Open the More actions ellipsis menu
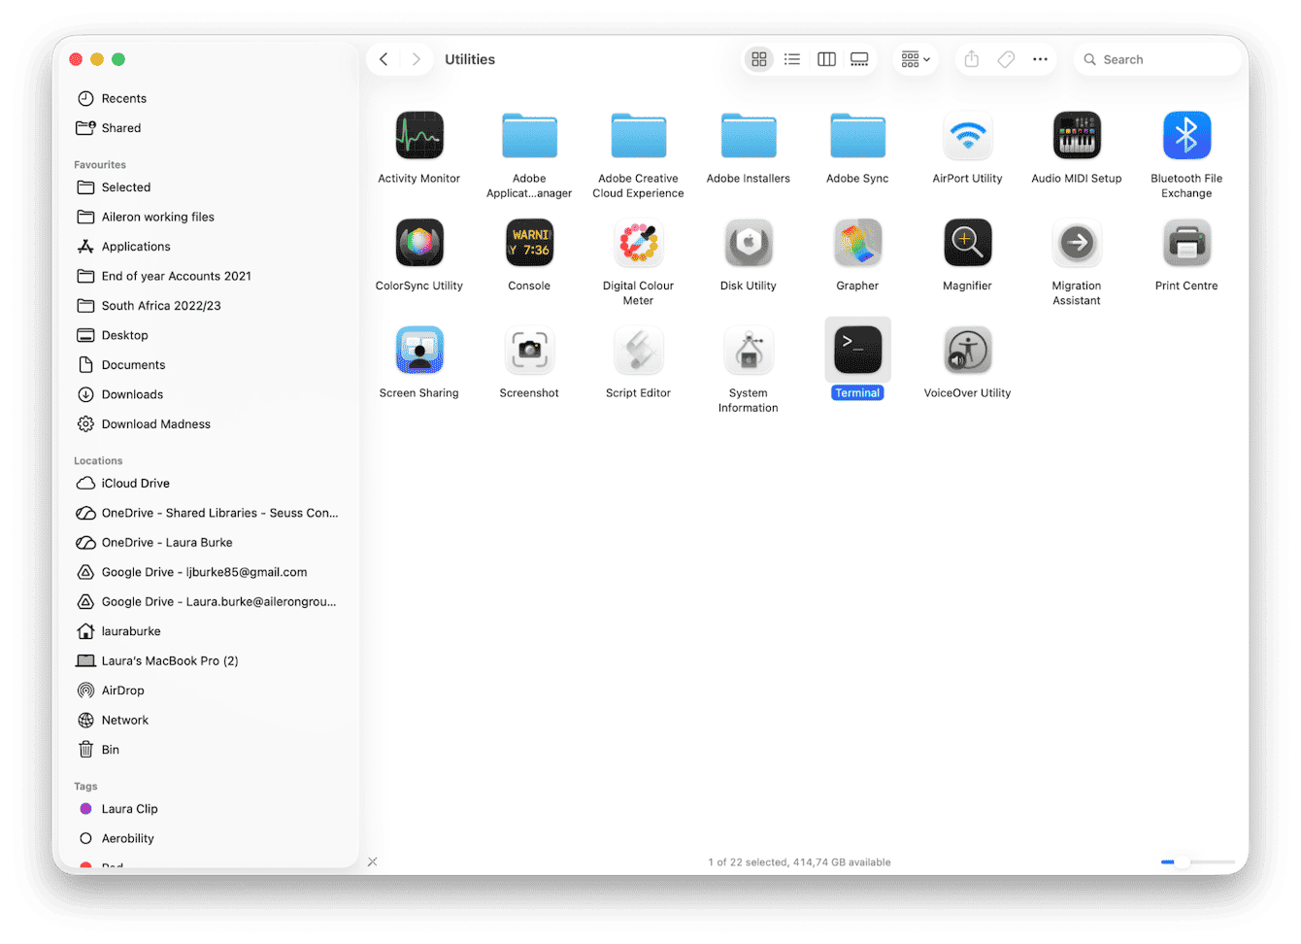 [x=1040, y=59]
